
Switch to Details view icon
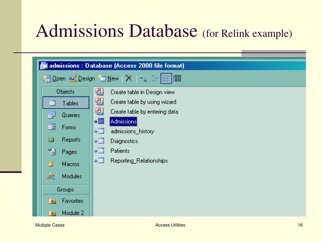pos(177,78)
